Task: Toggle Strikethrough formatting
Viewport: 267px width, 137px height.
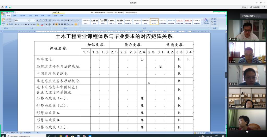Action: click(x=26, y=24)
